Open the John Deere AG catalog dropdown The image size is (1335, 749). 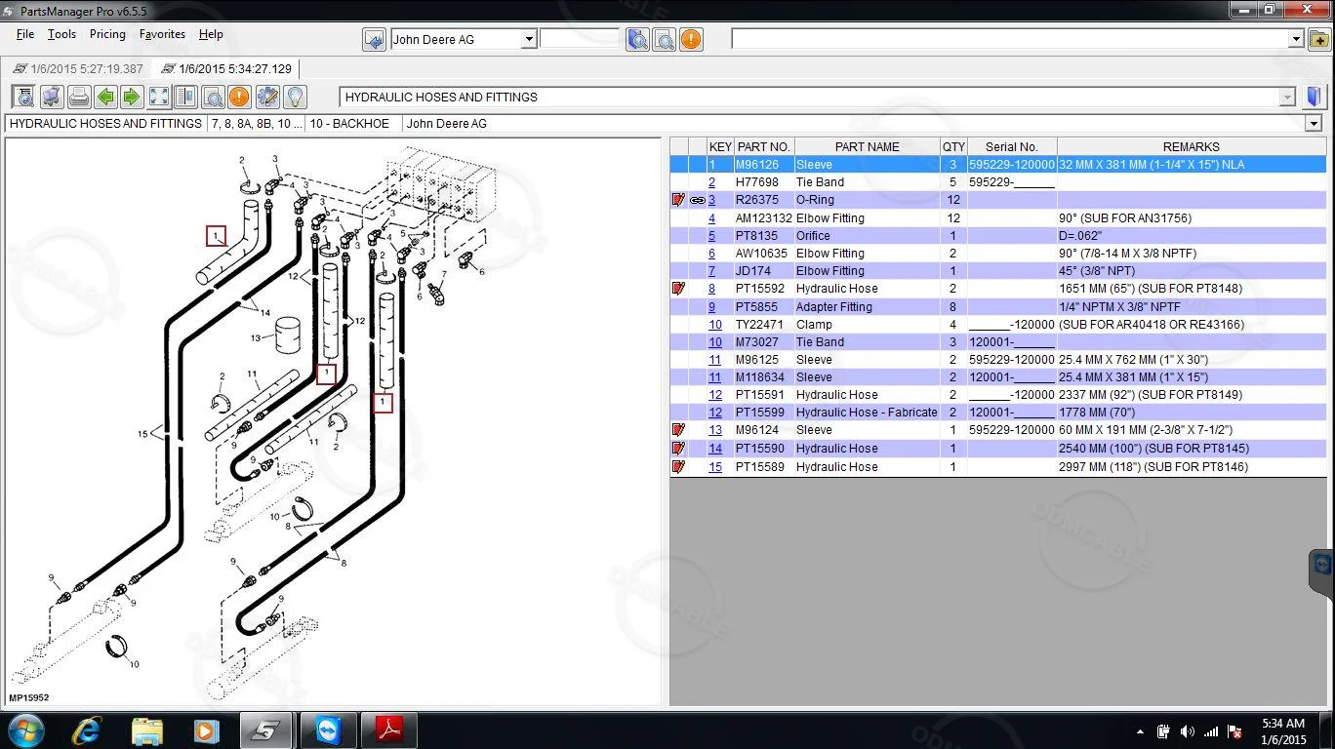528,40
